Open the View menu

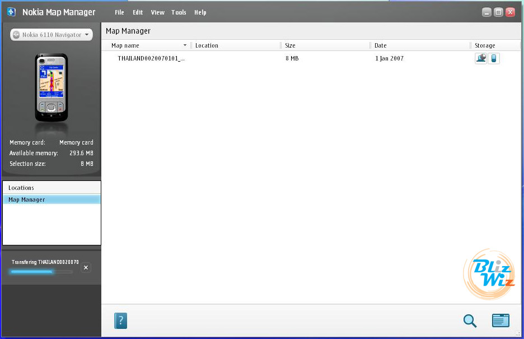click(158, 12)
